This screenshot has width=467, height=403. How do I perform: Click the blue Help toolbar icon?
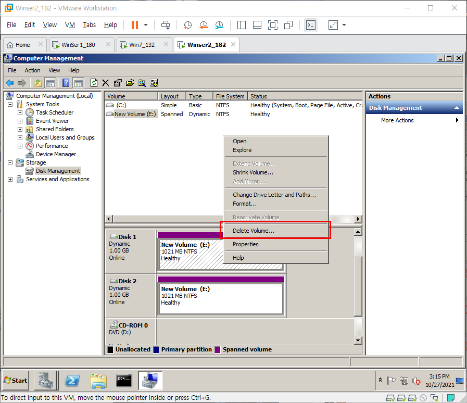pos(66,83)
